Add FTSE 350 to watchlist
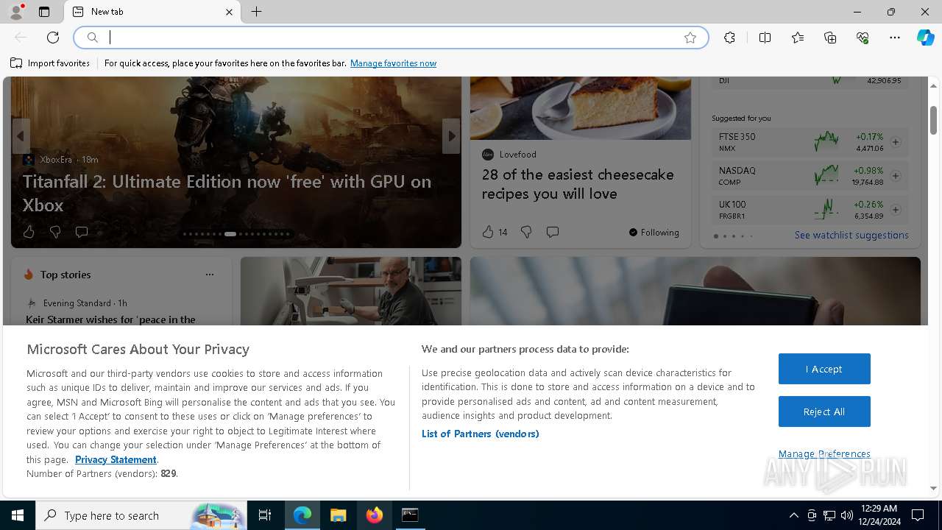The height and width of the screenshot is (530, 942). pyautogui.click(x=896, y=142)
